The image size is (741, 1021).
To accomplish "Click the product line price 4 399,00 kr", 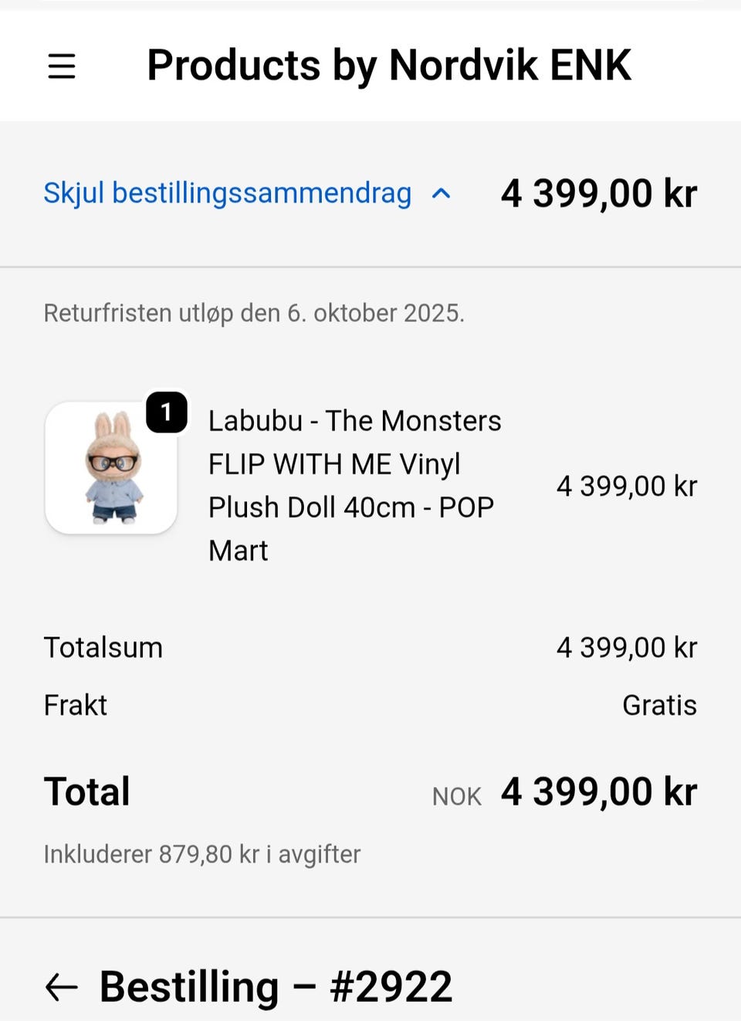I will (x=626, y=486).
